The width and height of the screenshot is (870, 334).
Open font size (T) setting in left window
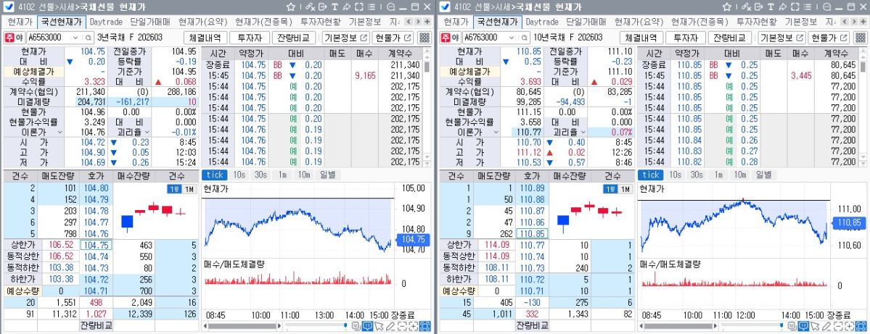tap(335, 7)
